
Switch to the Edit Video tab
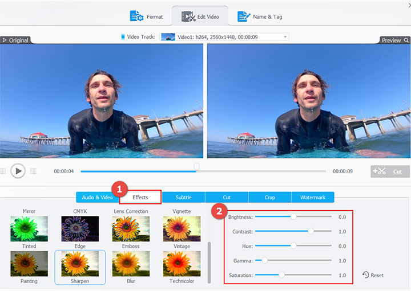coord(200,17)
